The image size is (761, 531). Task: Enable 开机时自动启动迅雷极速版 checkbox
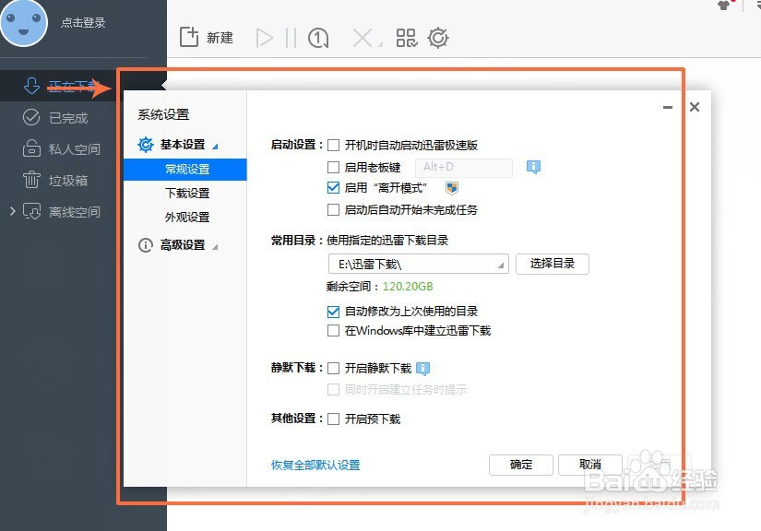click(333, 145)
